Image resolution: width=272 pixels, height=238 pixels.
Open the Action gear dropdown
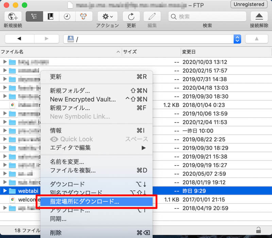107,16
